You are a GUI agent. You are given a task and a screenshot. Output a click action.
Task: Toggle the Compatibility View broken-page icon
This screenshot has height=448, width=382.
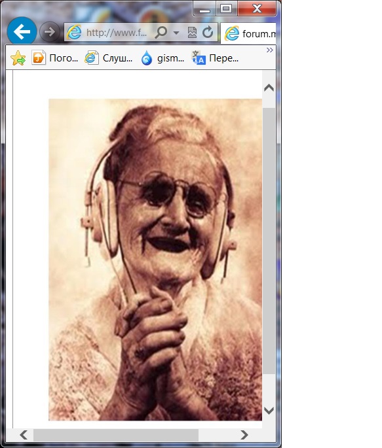192,33
